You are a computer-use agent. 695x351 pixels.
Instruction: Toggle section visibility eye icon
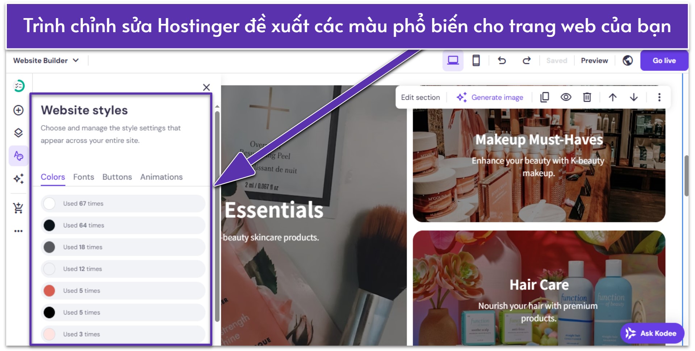[x=566, y=97]
